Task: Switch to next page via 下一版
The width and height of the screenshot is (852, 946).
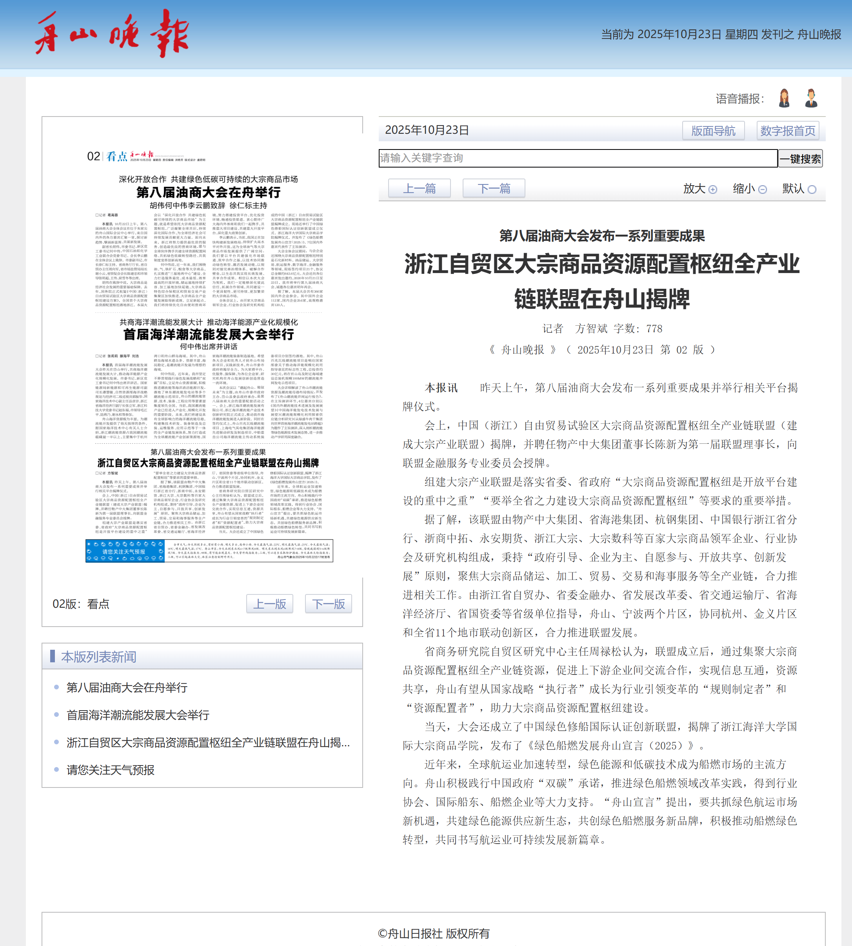Action: click(x=328, y=603)
